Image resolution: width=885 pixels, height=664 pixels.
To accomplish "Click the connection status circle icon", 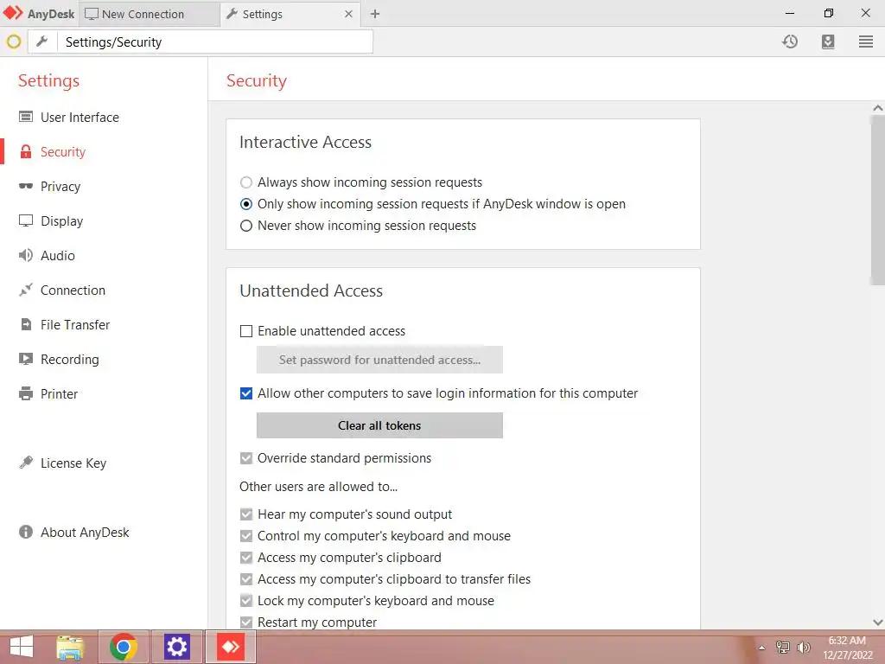I will tap(14, 41).
